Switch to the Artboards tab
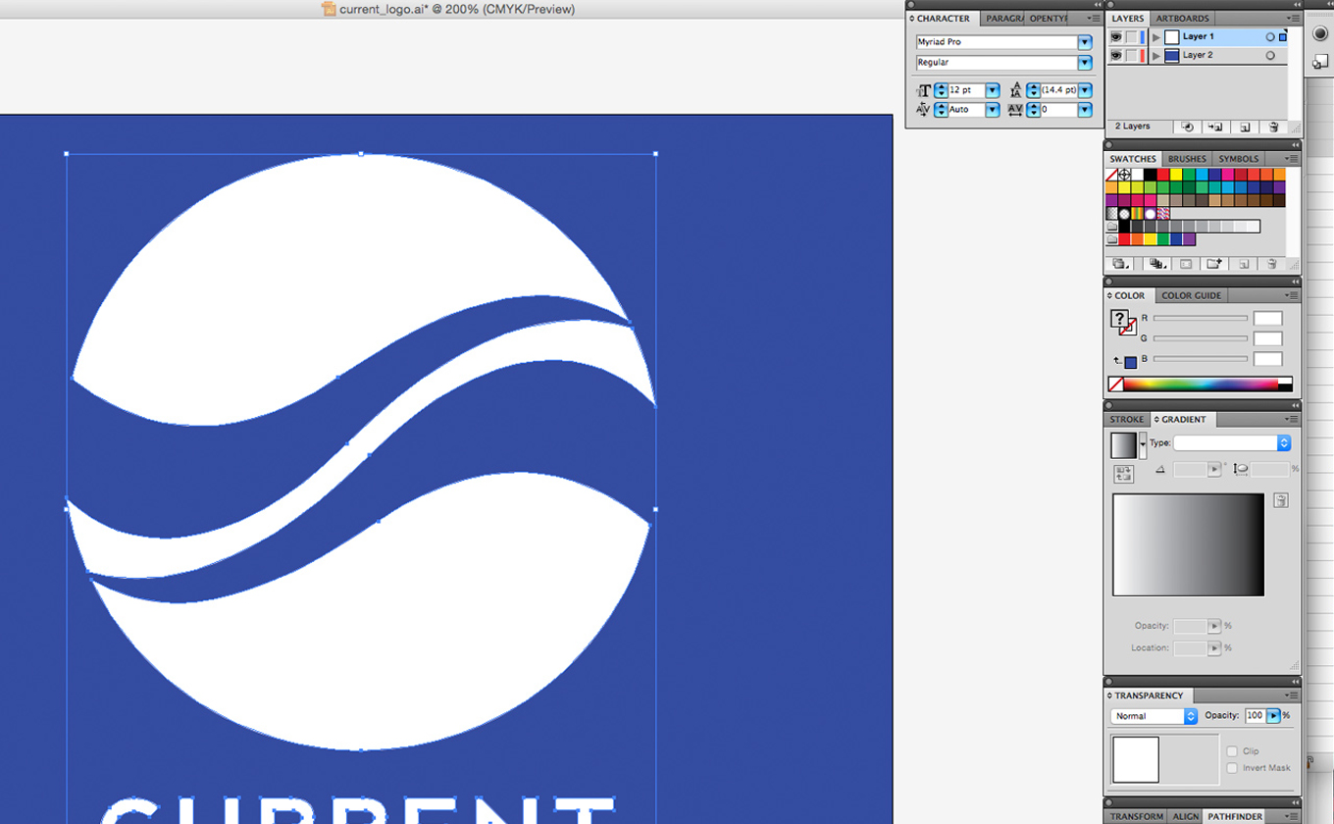Screen dimensions: 1334x824 [1182, 19]
